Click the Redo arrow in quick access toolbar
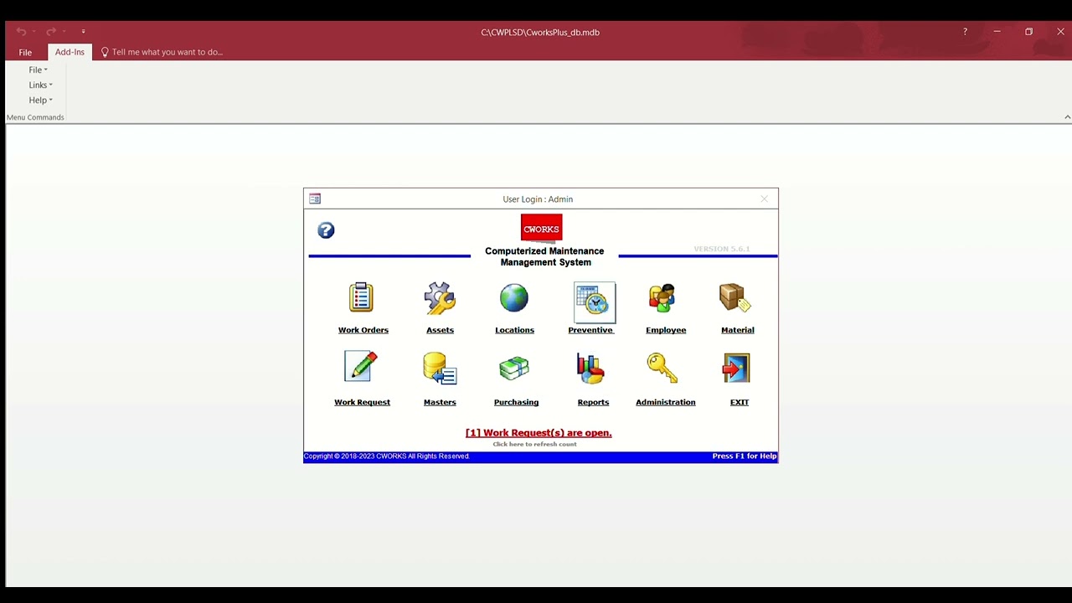Viewport: 1072px width, 603px height. pyautogui.click(x=51, y=32)
